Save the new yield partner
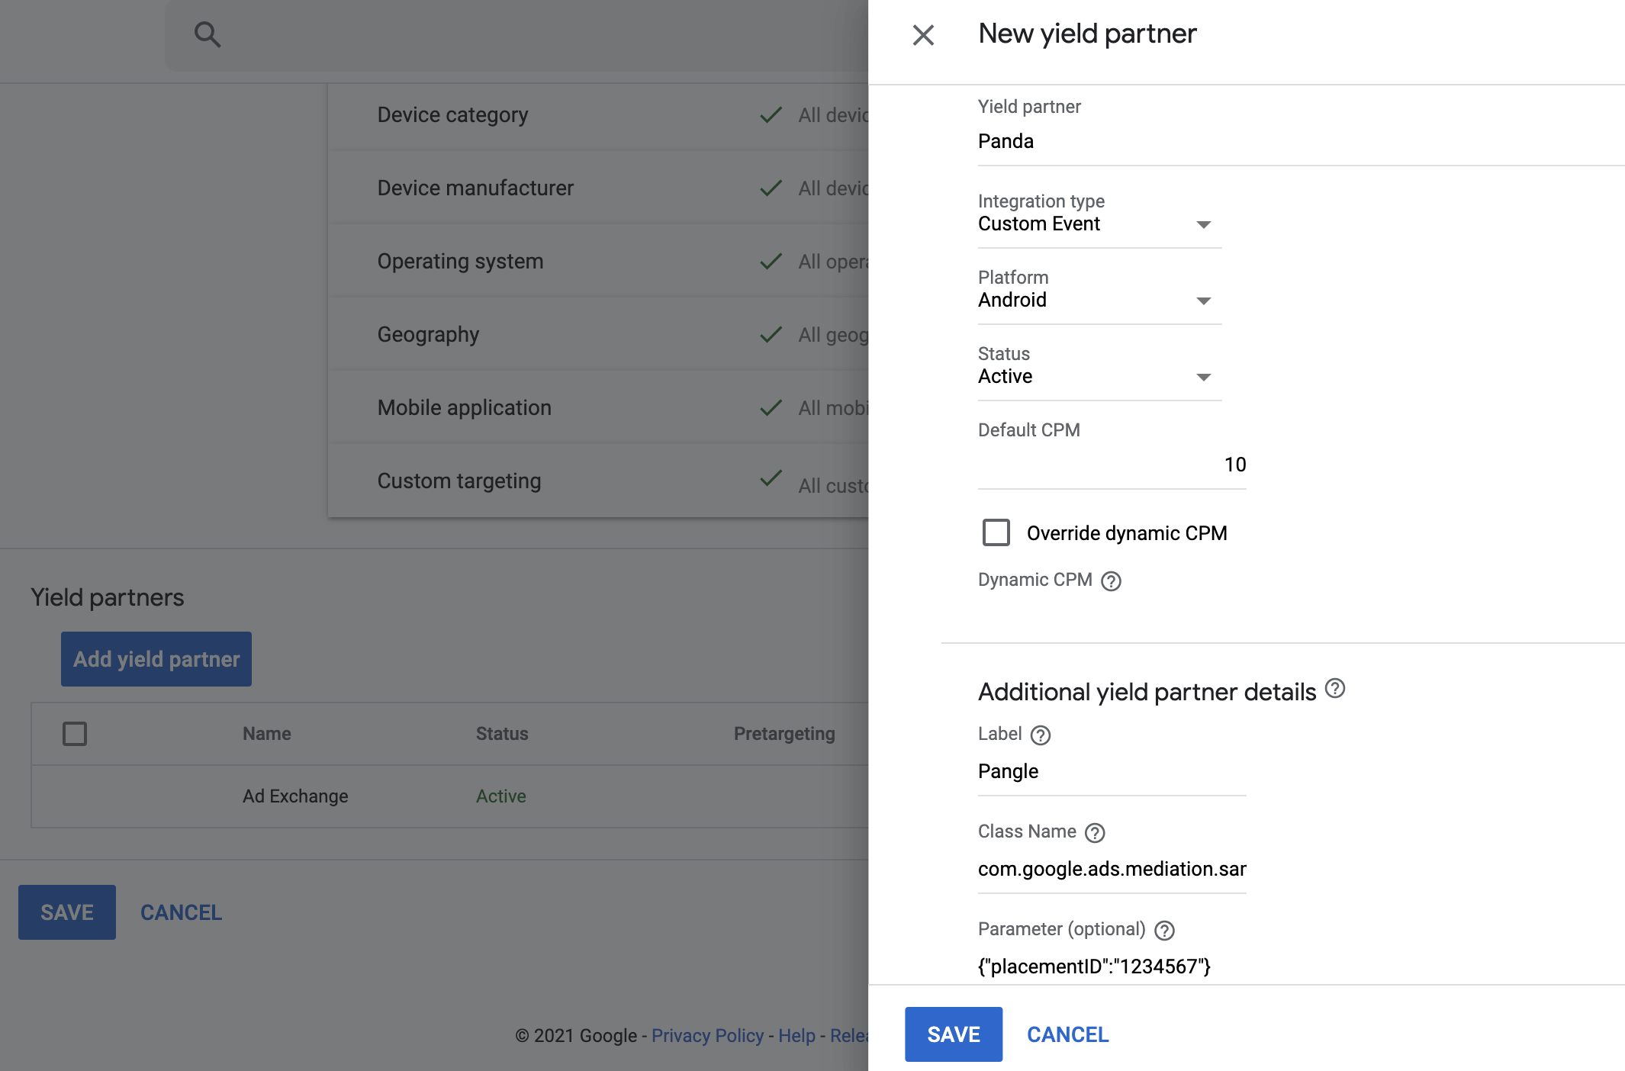The width and height of the screenshot is (1625, 1071). click(952, 1034)
